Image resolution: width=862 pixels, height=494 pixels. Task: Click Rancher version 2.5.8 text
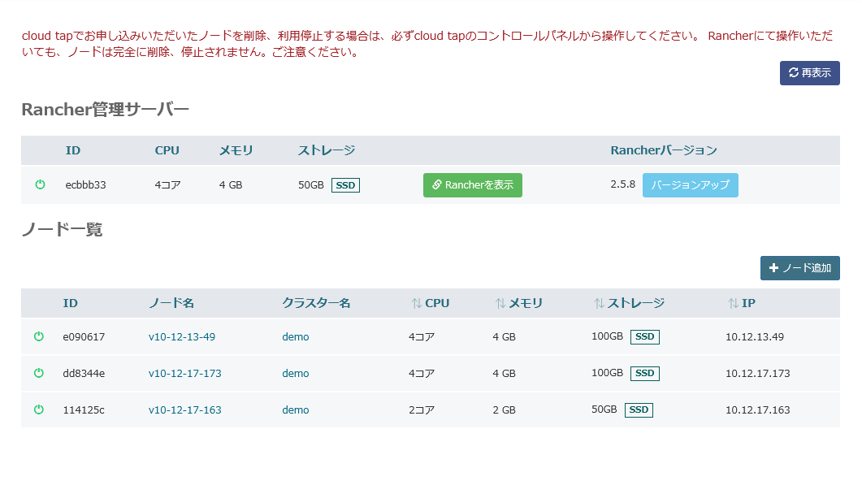click(x=623, y=184)
